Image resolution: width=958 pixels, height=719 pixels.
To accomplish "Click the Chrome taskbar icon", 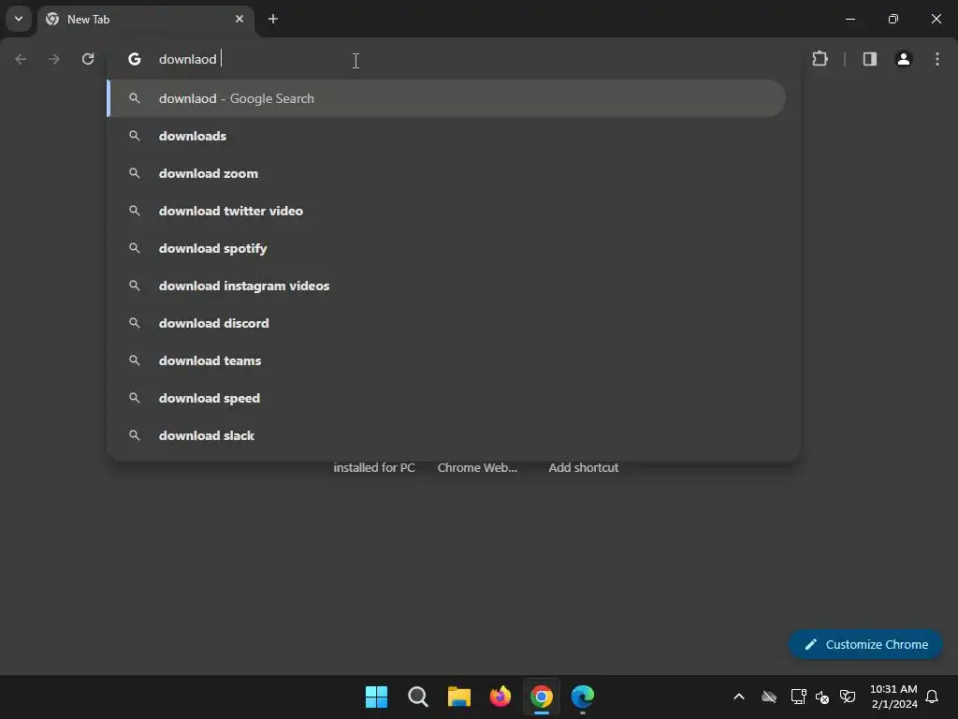I will pos(542,697).
